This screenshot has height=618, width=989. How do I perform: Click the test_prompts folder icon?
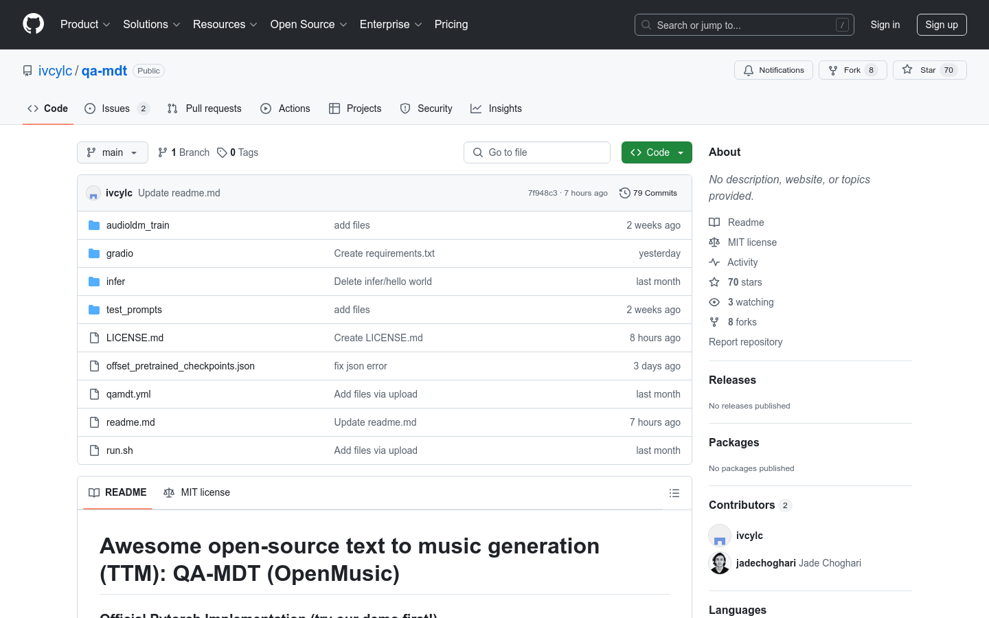(94, 310)
